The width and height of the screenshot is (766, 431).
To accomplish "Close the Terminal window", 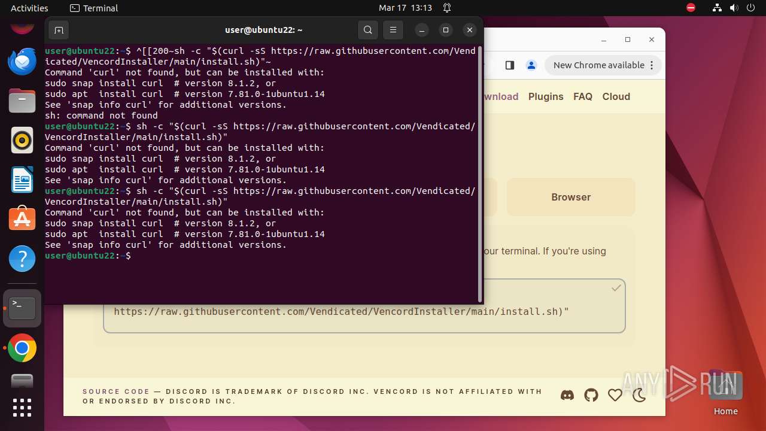I will coord(470,30).
